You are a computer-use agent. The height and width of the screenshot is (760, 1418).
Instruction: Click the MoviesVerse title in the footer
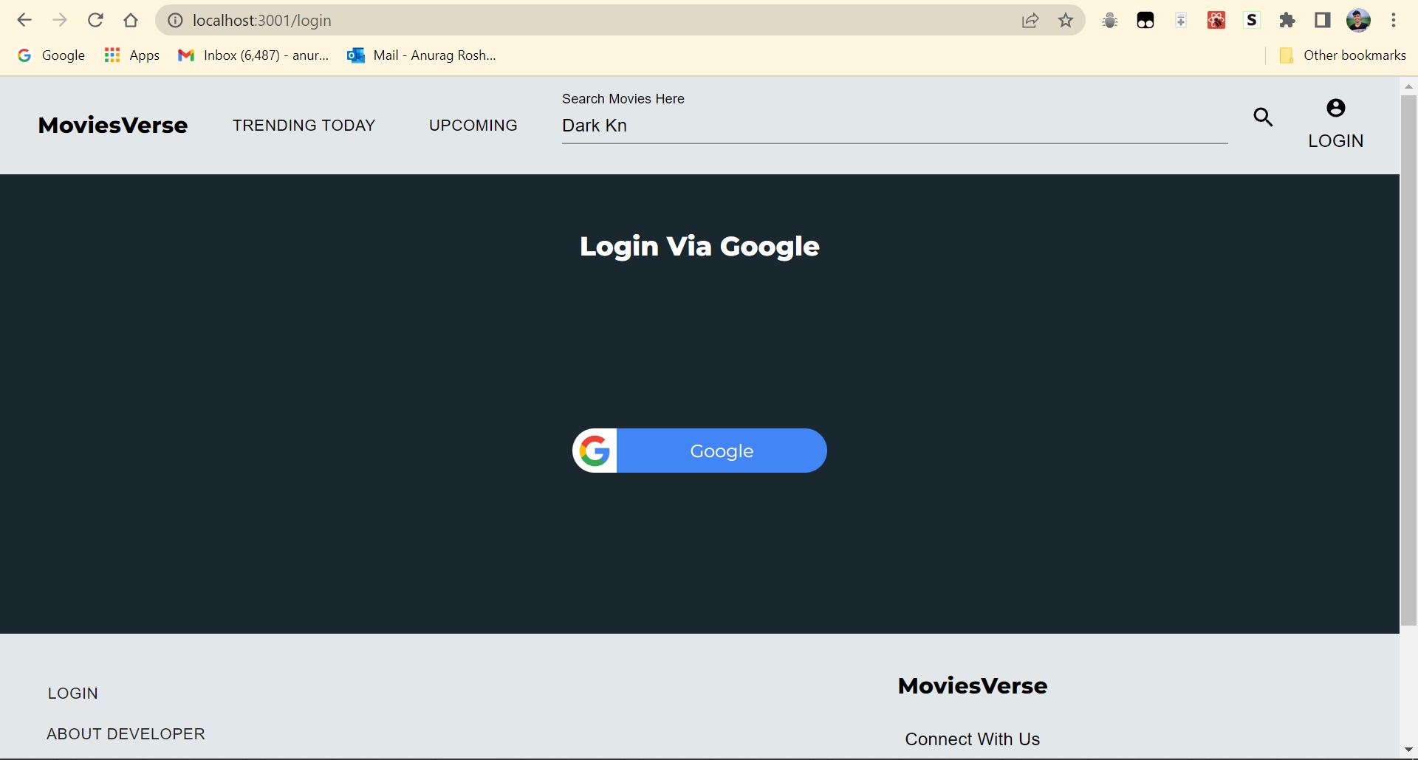[x=973, y=685]
